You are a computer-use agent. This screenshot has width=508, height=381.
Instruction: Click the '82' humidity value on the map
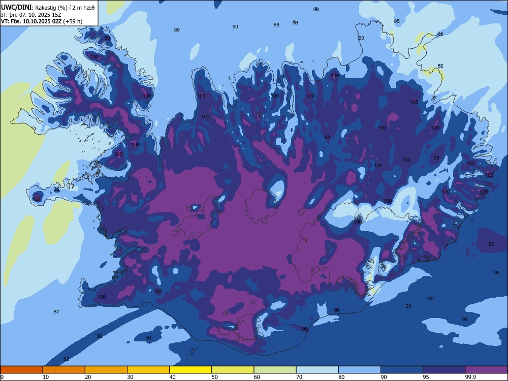(440, 66)
